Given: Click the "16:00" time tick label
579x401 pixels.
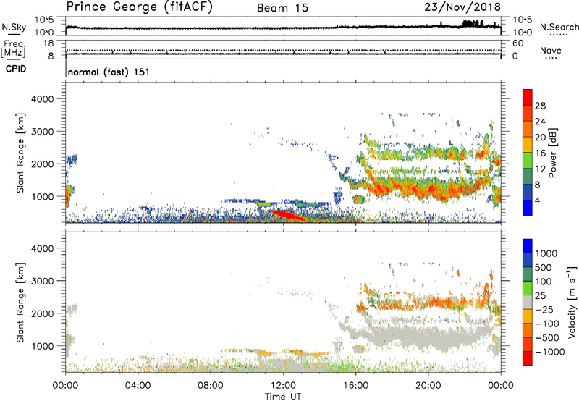Looking at the screenshot, I should 355,386.
